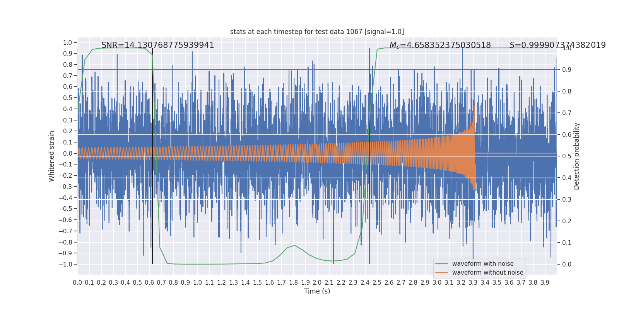The image size is (619, 309).
Task: Select the 0.1 tick on the Detection probability axis
Action: click(567, 243)
